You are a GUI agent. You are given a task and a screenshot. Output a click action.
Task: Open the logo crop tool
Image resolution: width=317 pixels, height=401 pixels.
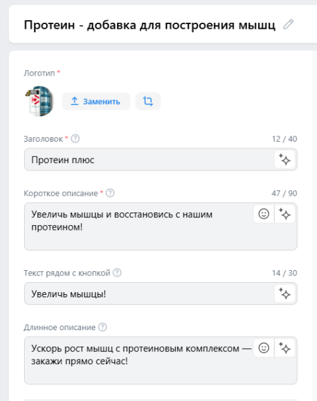[148, 102]
